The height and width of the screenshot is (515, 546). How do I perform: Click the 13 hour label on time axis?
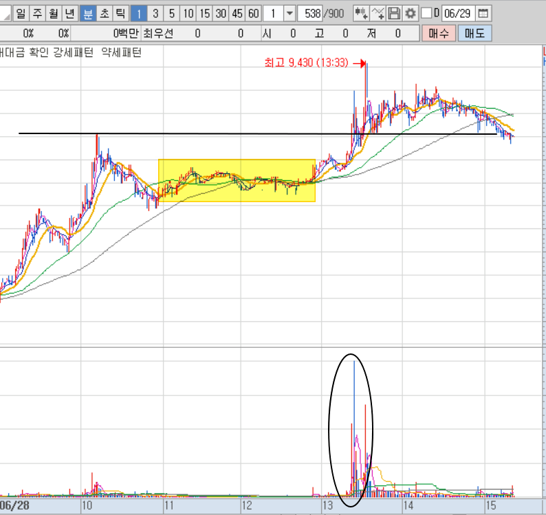328,505
